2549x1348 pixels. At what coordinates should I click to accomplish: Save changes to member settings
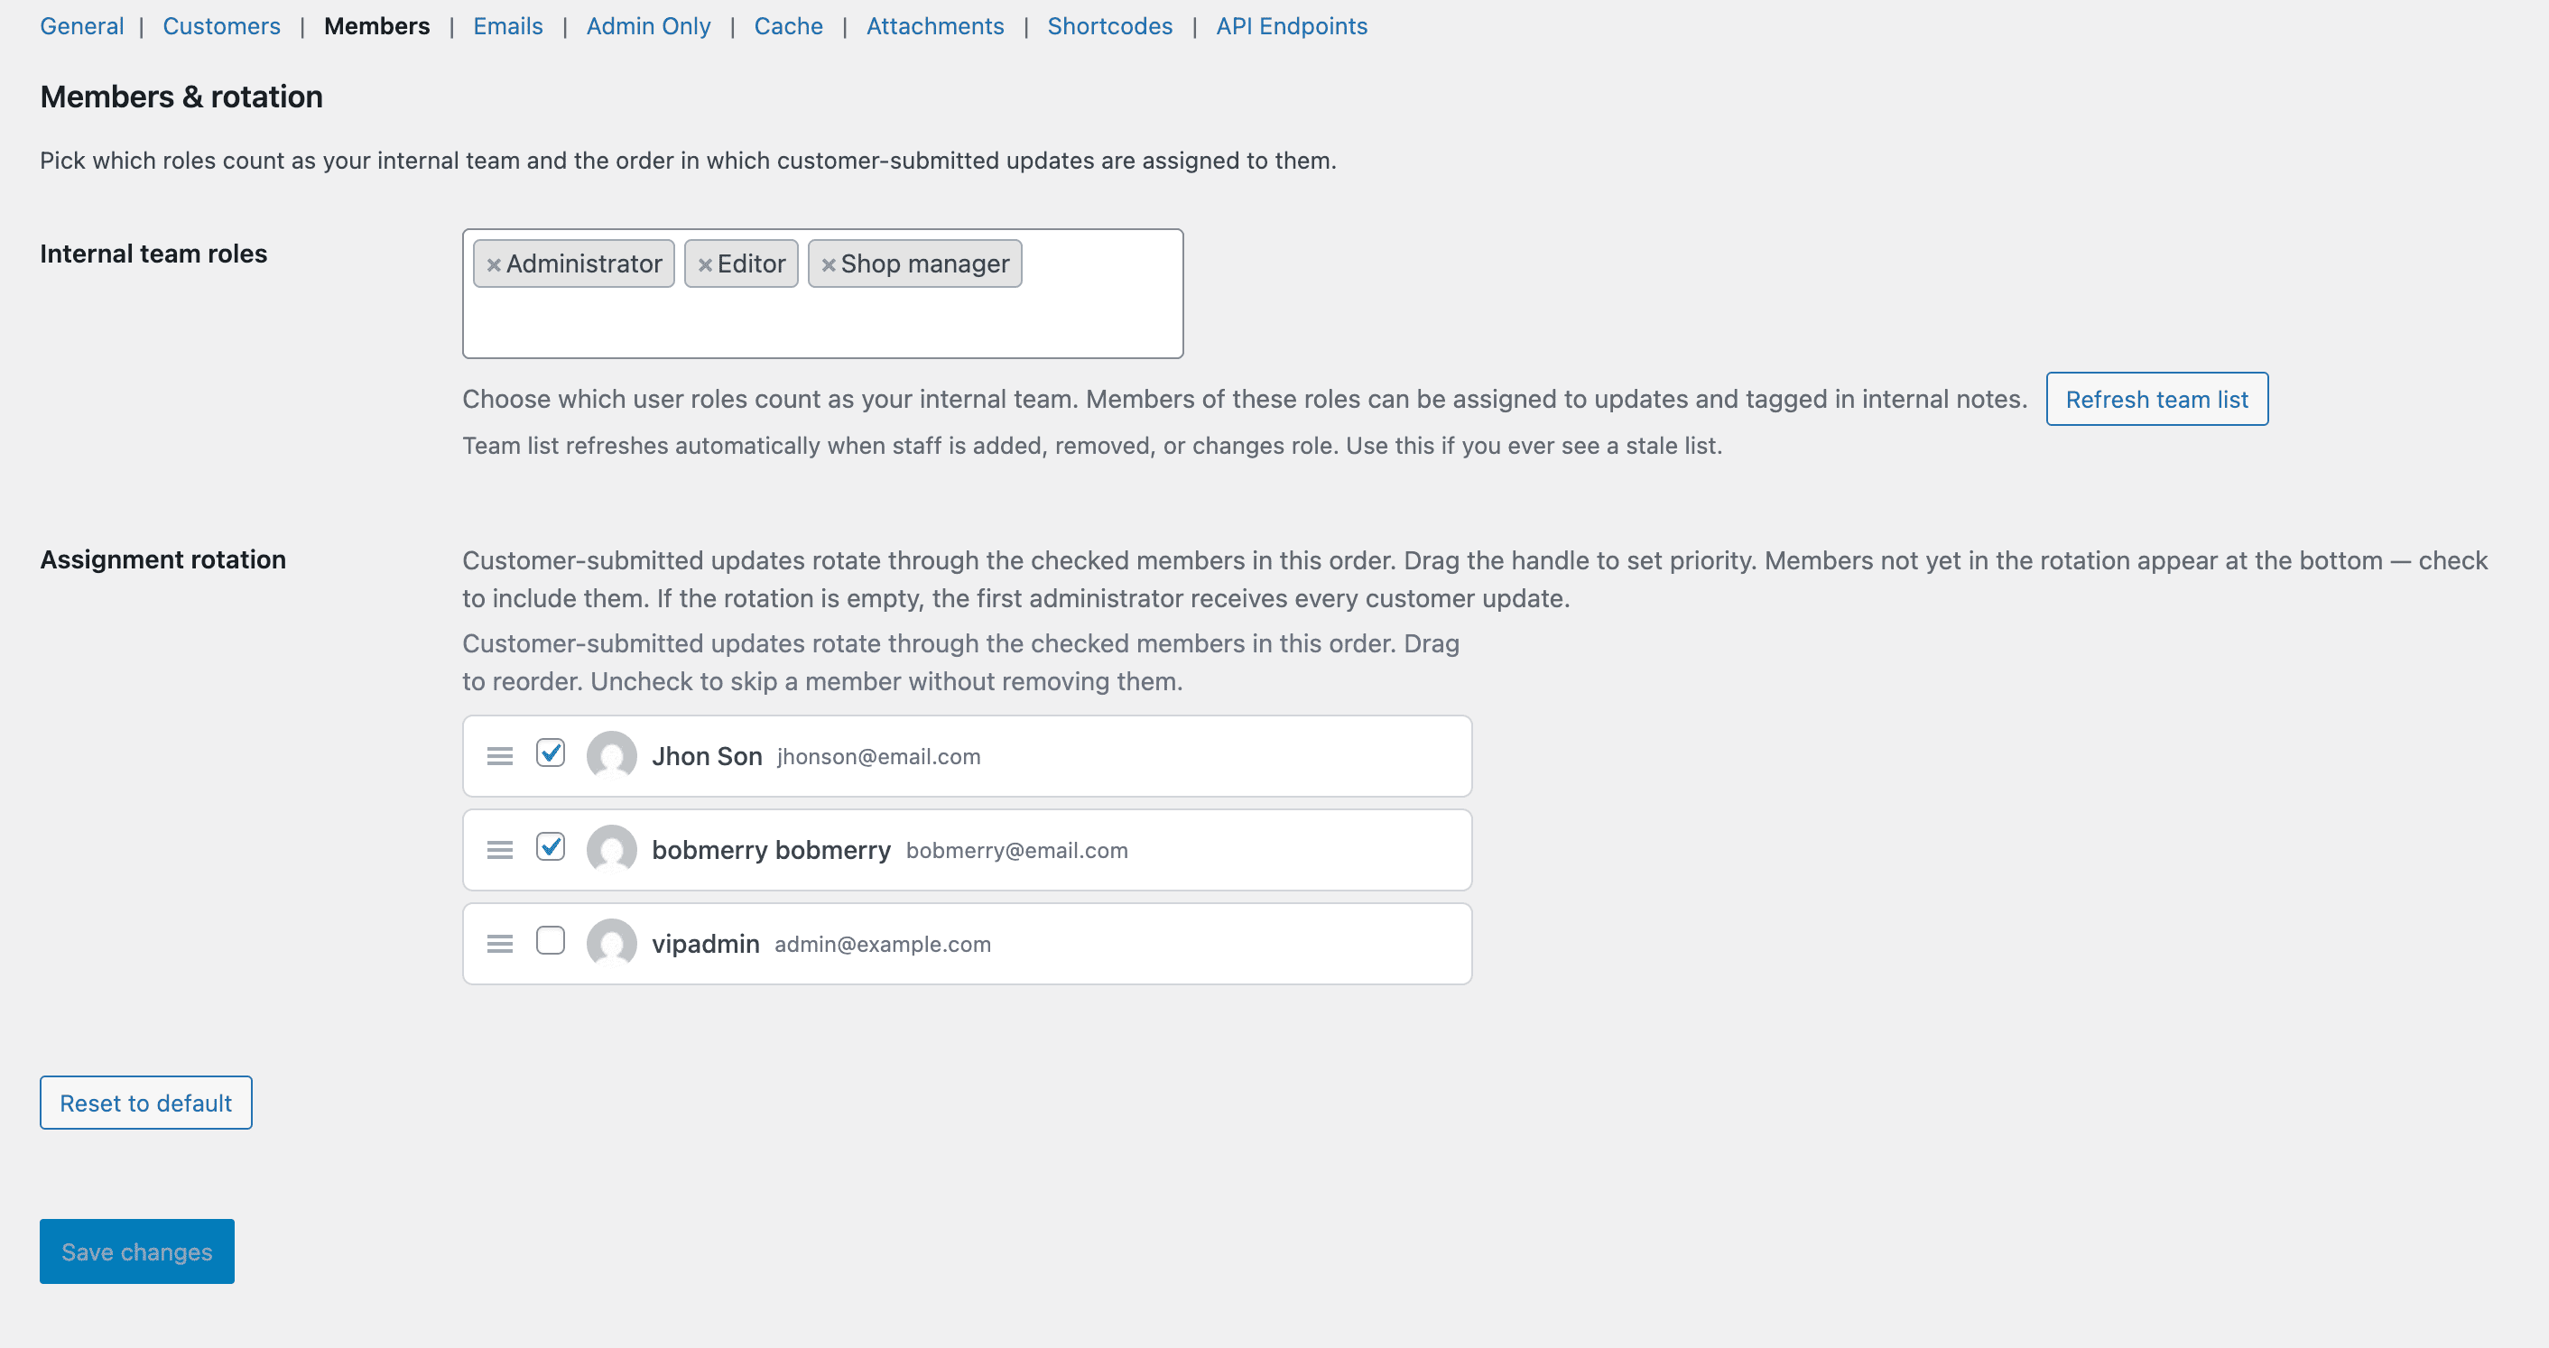pyautogui.click(x=137, y=1252)
